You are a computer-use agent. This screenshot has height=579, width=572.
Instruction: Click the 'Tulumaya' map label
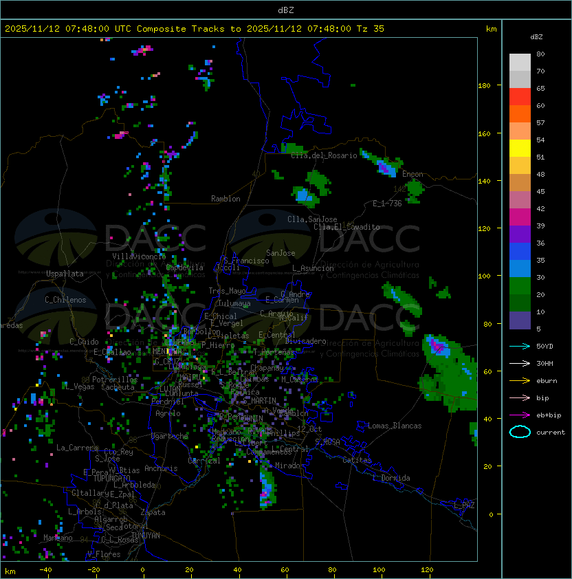tap(234, 303)
